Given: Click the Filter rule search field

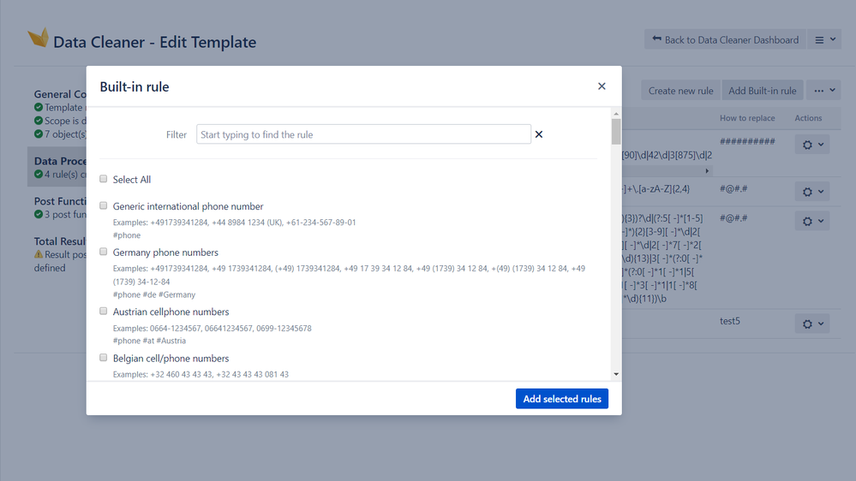Looking at the screenshot, I should point(363,134).
